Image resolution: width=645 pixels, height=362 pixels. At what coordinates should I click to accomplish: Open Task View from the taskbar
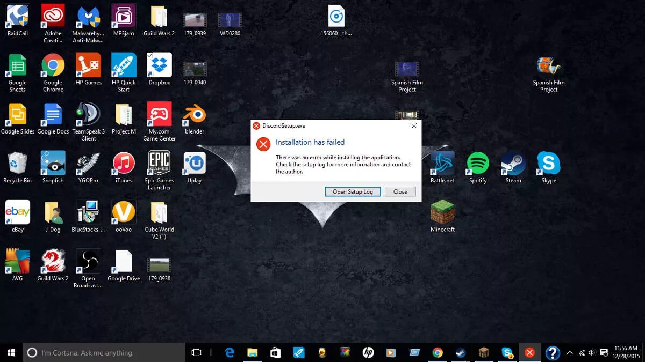pos(196,352)
